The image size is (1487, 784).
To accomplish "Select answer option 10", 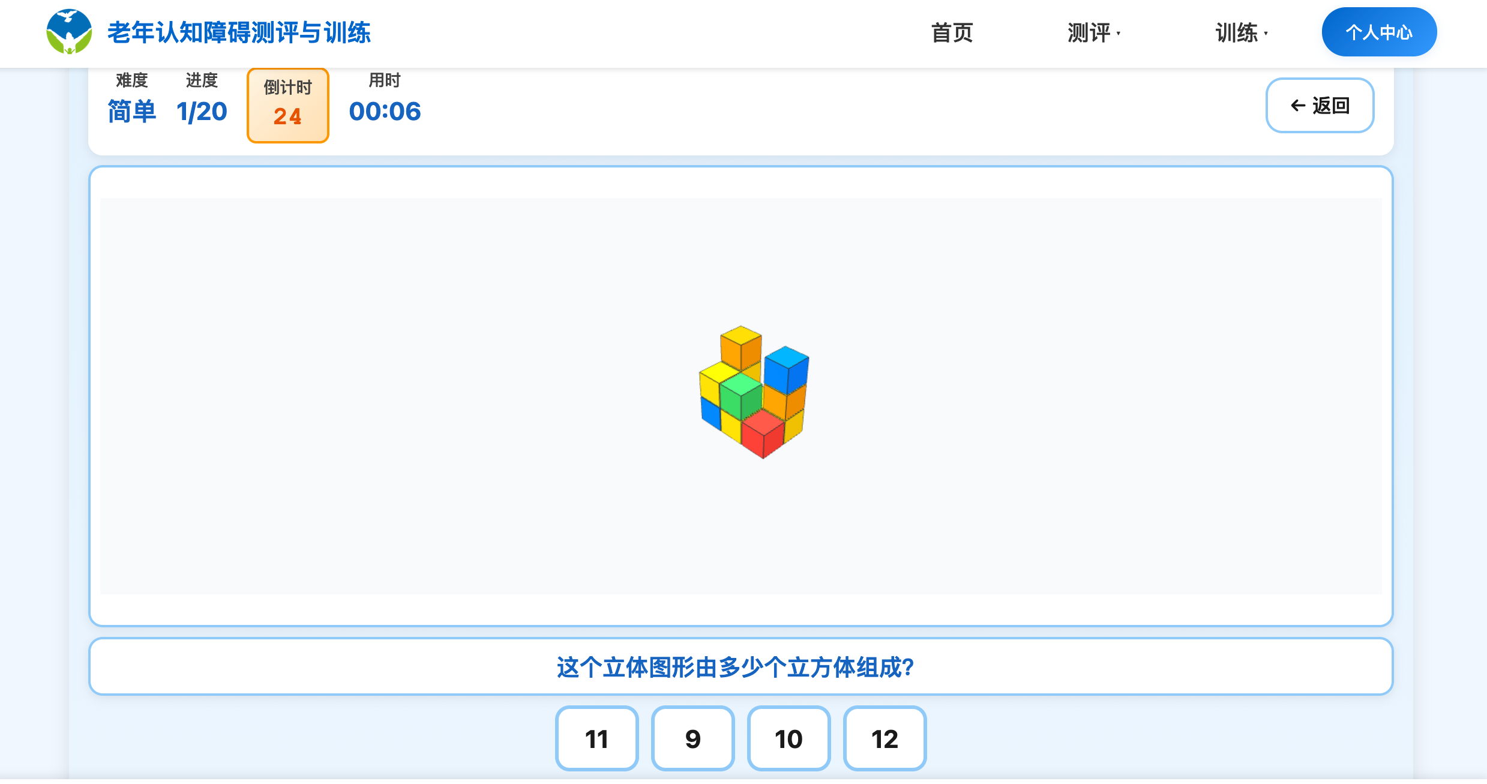I will 789,739.
